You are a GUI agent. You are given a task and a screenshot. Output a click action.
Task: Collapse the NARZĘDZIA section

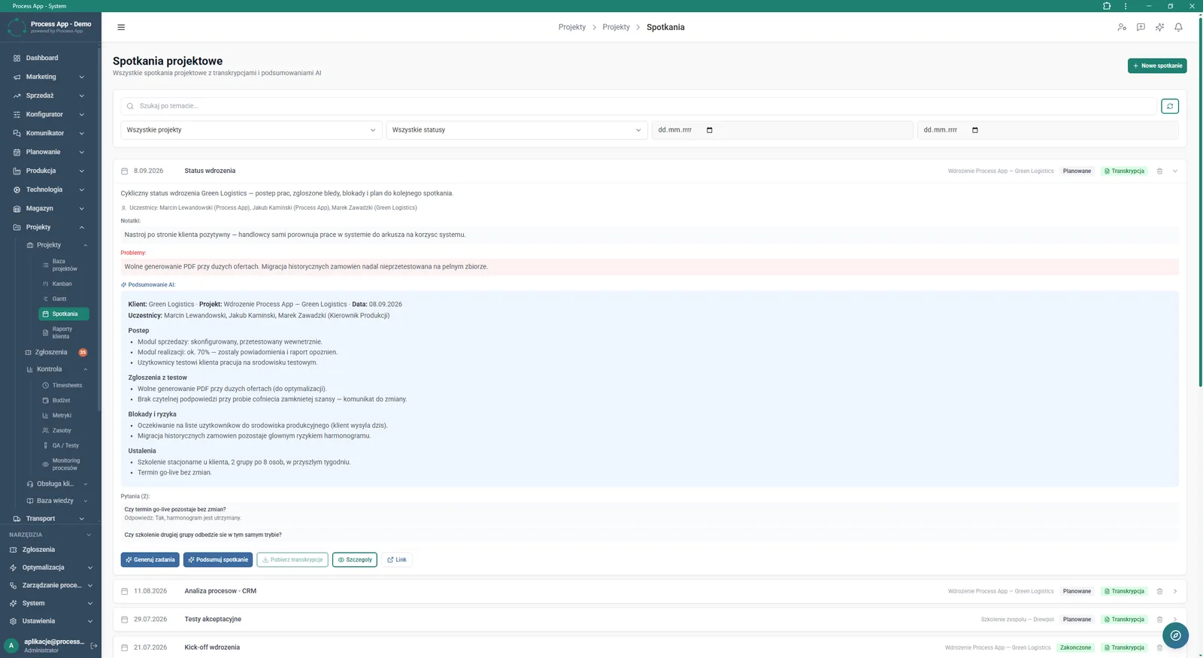pyautogui.click(x=50, y=535)
